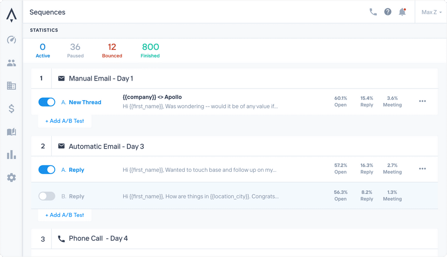Select the Bounced statistics tab
This screenshot has width=447, height=257.
click(112, 50)
